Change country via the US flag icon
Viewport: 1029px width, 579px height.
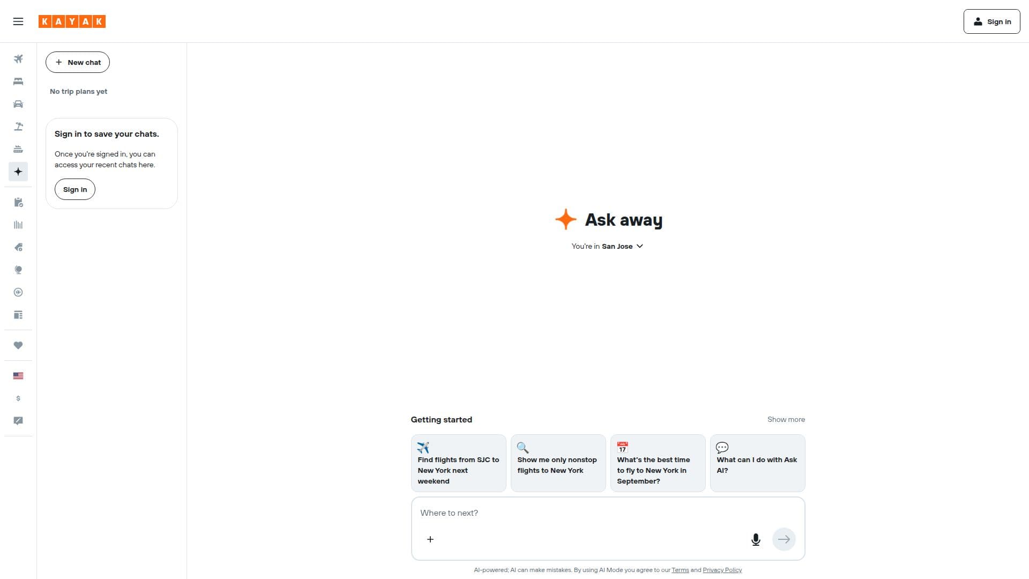[x=18, y=376]
